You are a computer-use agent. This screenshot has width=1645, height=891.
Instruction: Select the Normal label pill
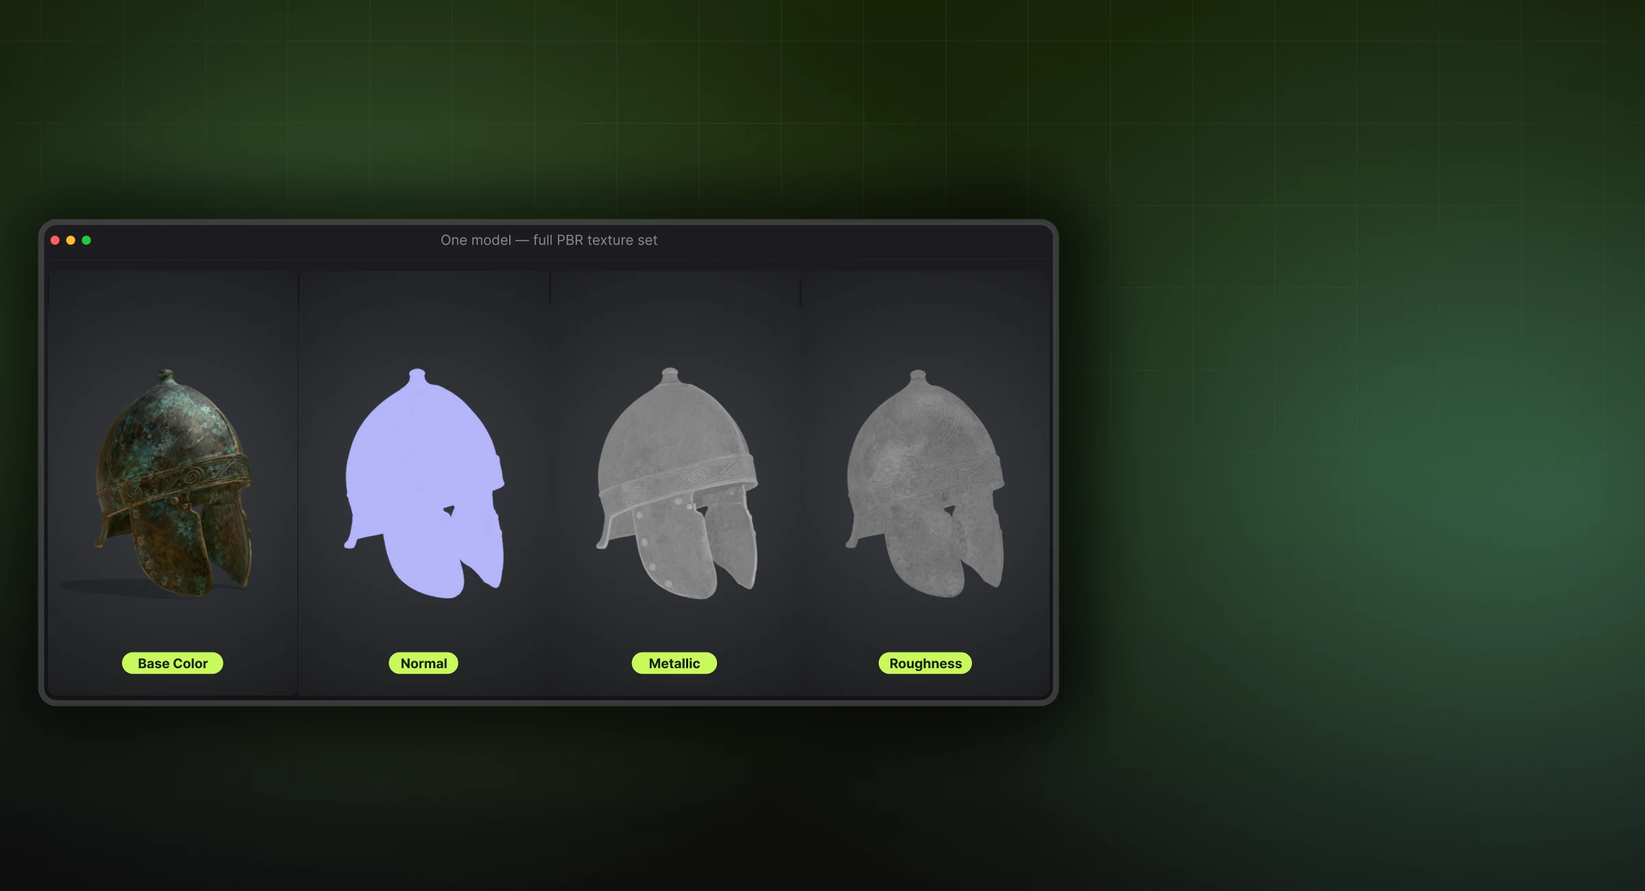(424, 663)
